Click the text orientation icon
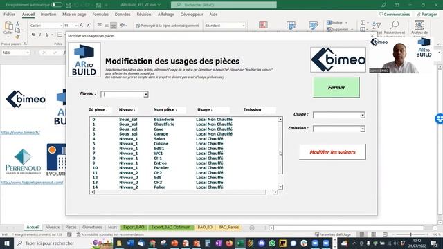443x249 pixels. [x=123, y=25]
